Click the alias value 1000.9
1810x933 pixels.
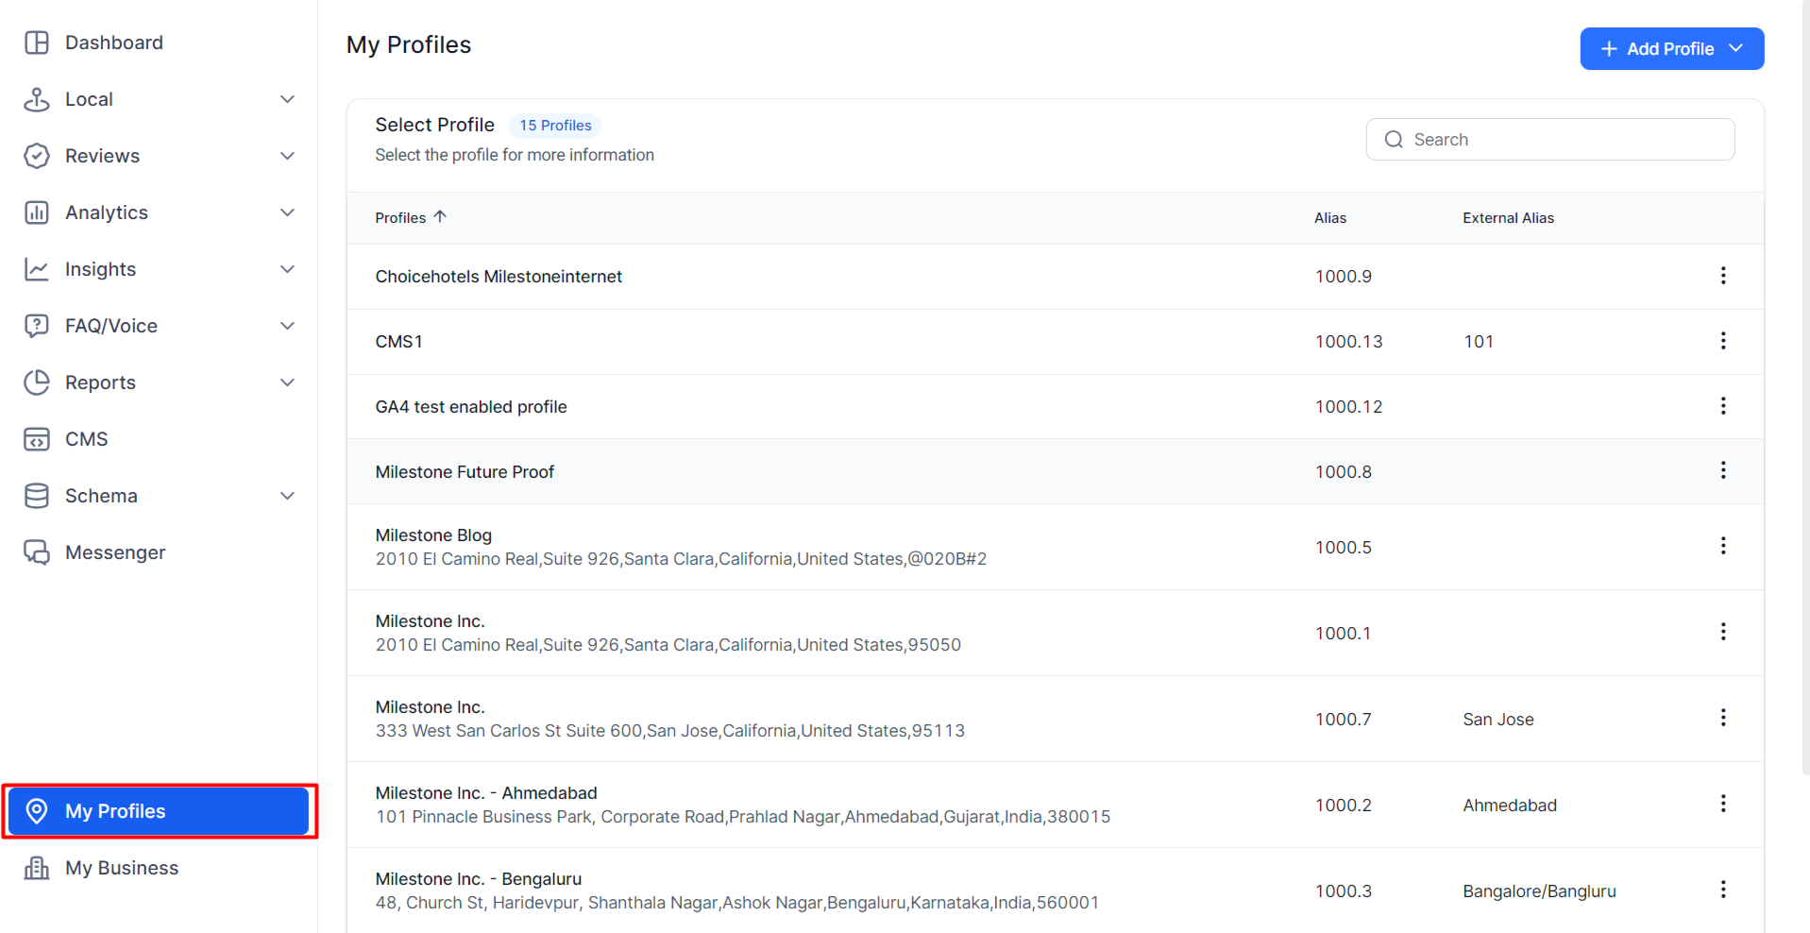click(x=1344, y=277)
